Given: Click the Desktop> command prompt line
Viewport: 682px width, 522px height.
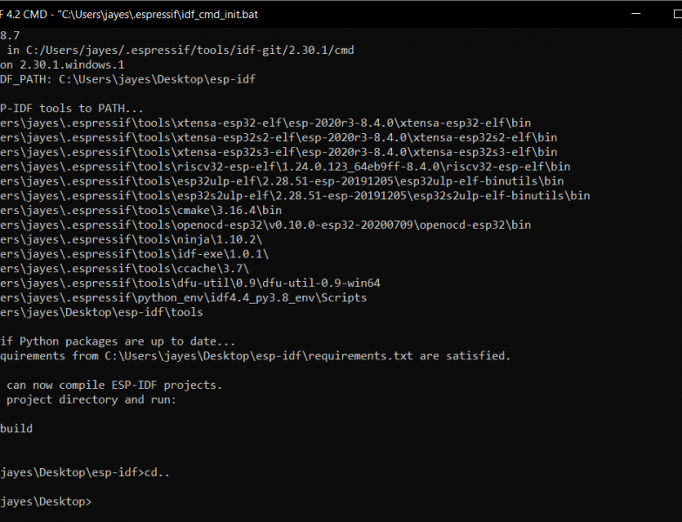Looking at the screenshot, I should click(45, 502).
